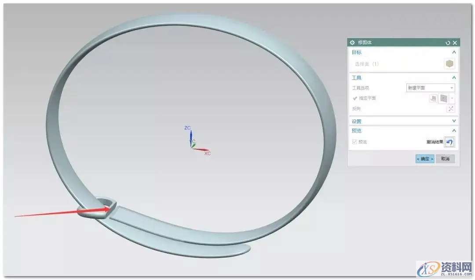The width and height of the screenshot is (475, 280).
Task: Click the plane dialog icon beside 指定平面
Action: 433,98
